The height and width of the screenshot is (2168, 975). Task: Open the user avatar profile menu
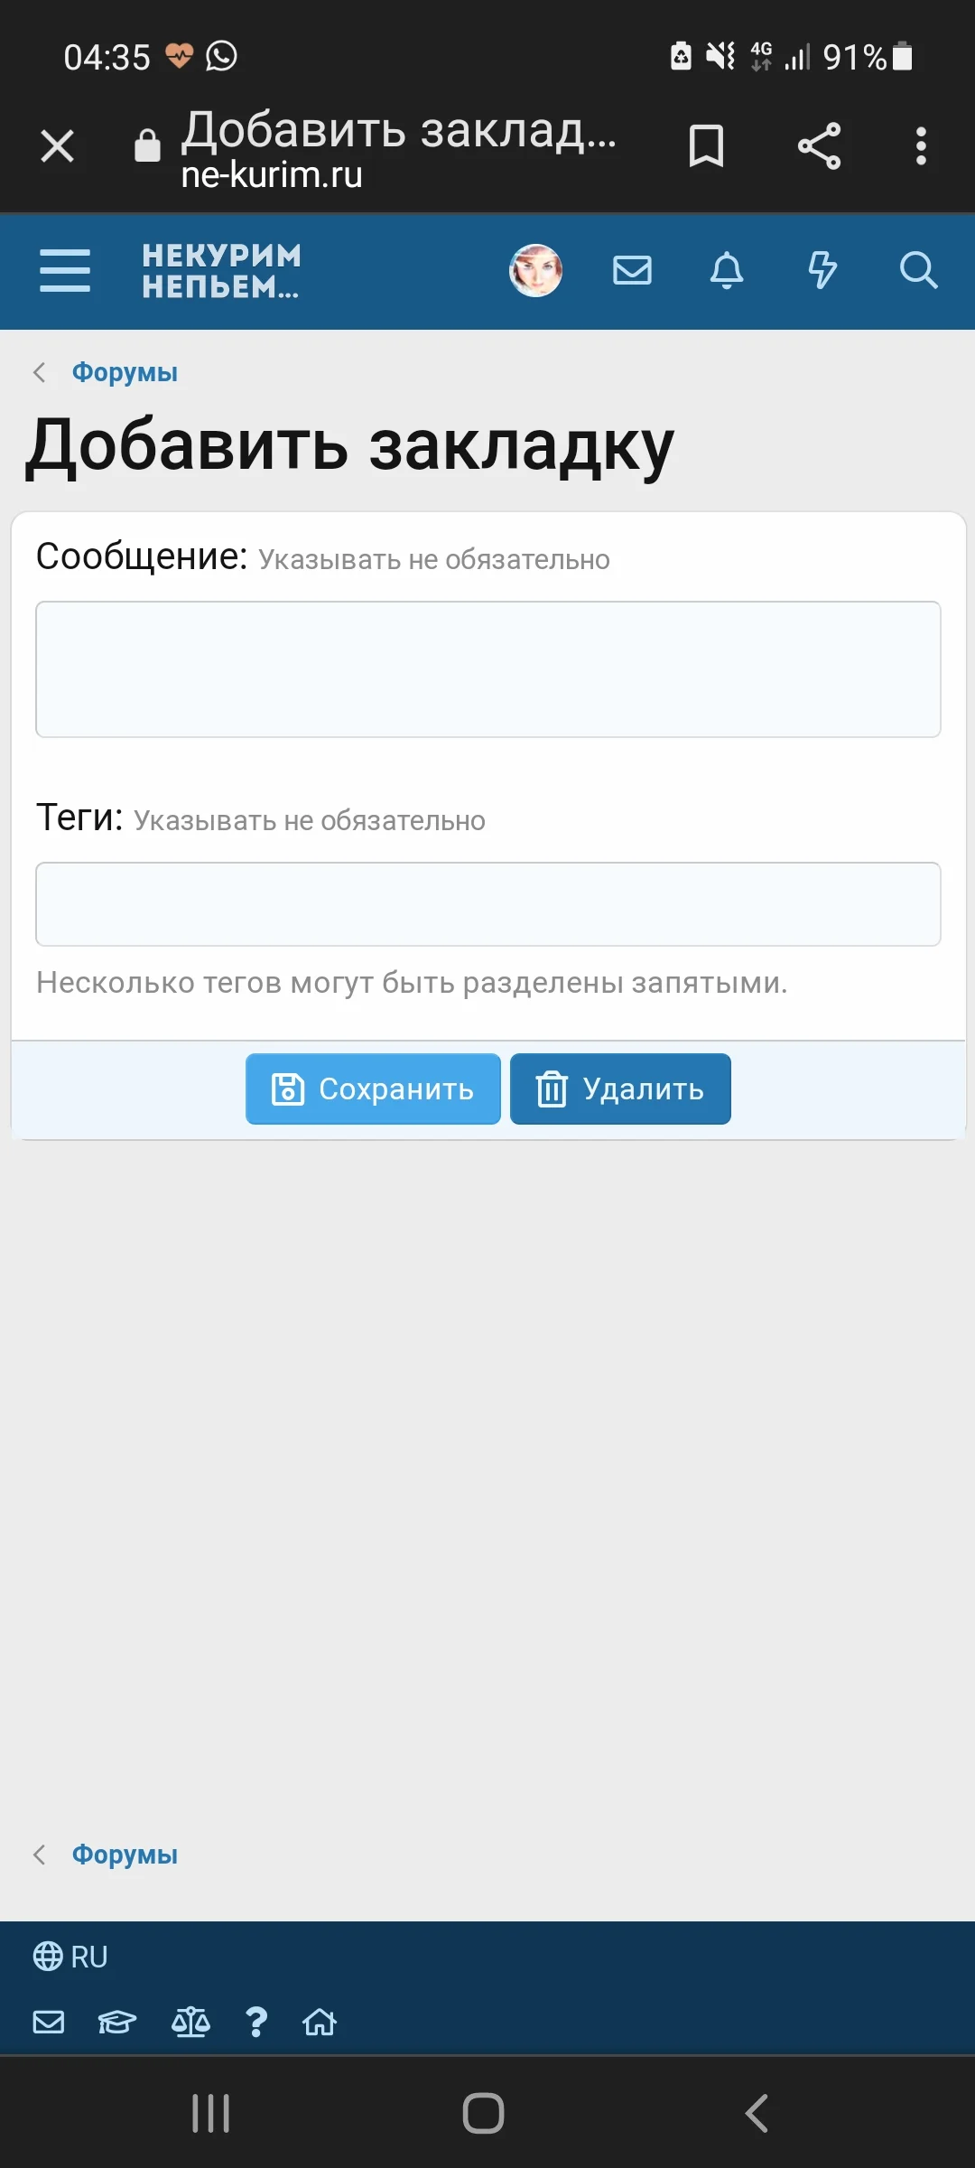tap(535, 271)
